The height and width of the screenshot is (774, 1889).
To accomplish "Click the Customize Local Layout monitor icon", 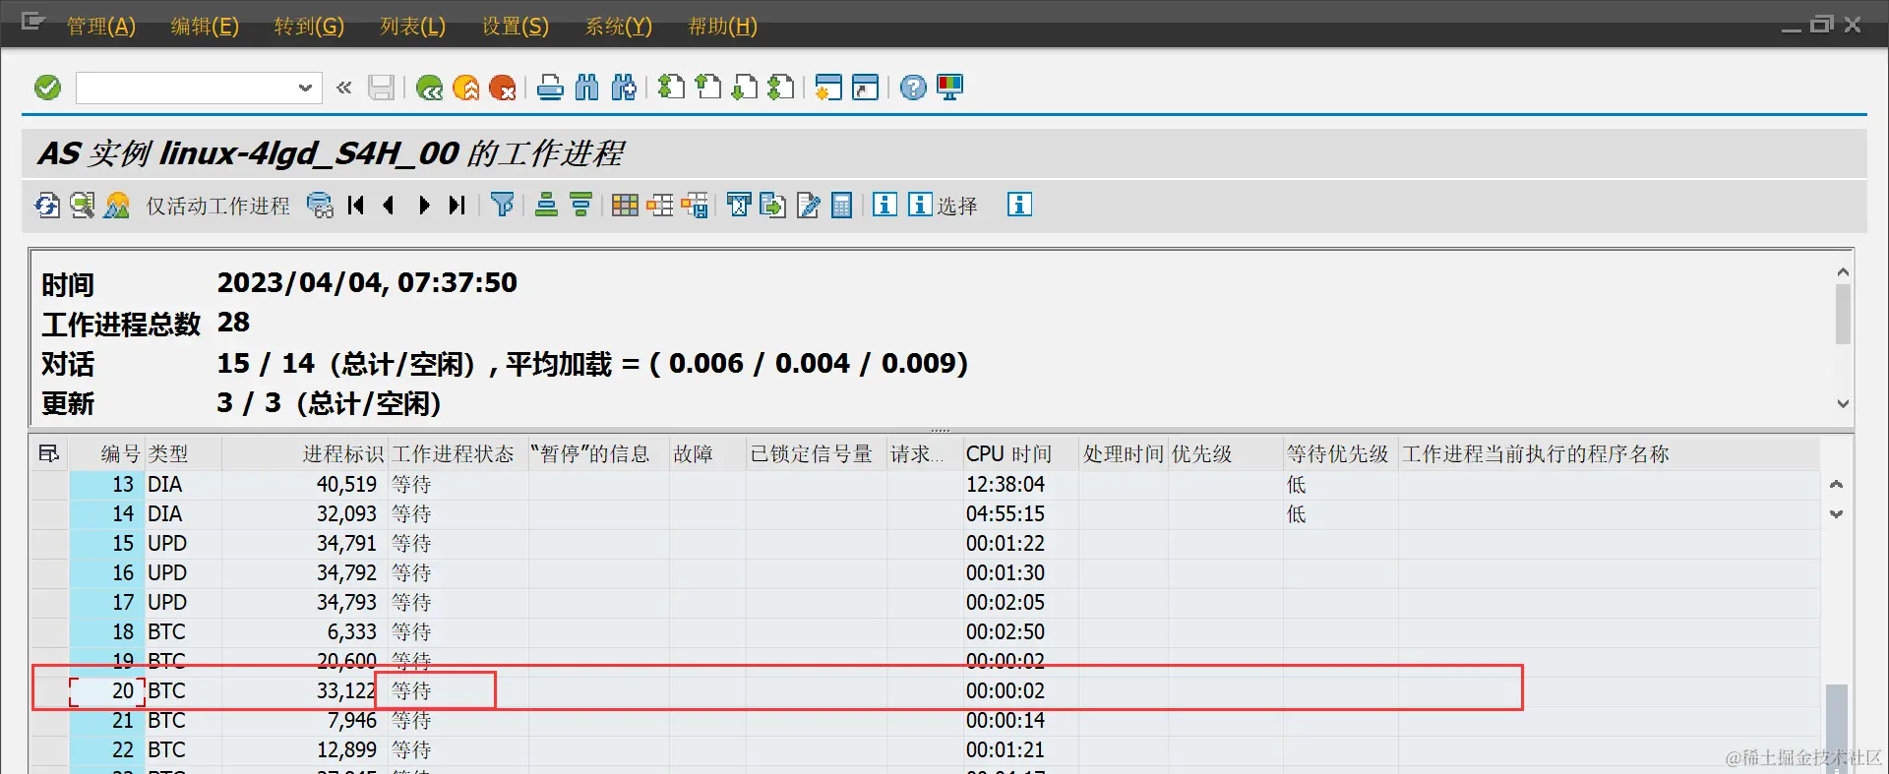I will [950, 88].
